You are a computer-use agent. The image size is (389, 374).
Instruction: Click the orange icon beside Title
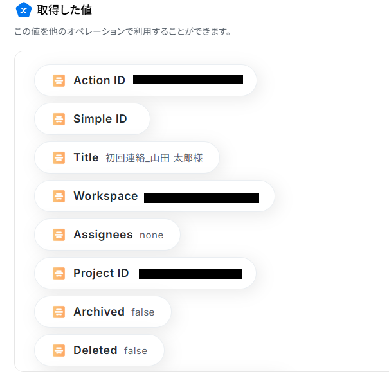59,157
